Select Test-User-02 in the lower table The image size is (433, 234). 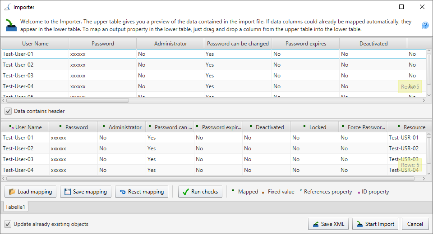(18, 148)
